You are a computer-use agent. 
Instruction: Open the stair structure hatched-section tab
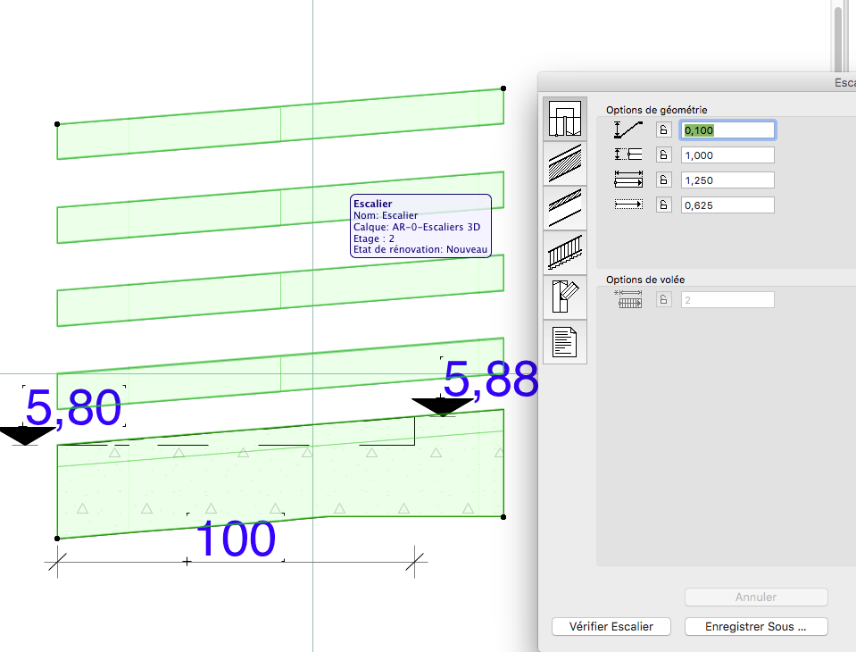pos(565,163)
